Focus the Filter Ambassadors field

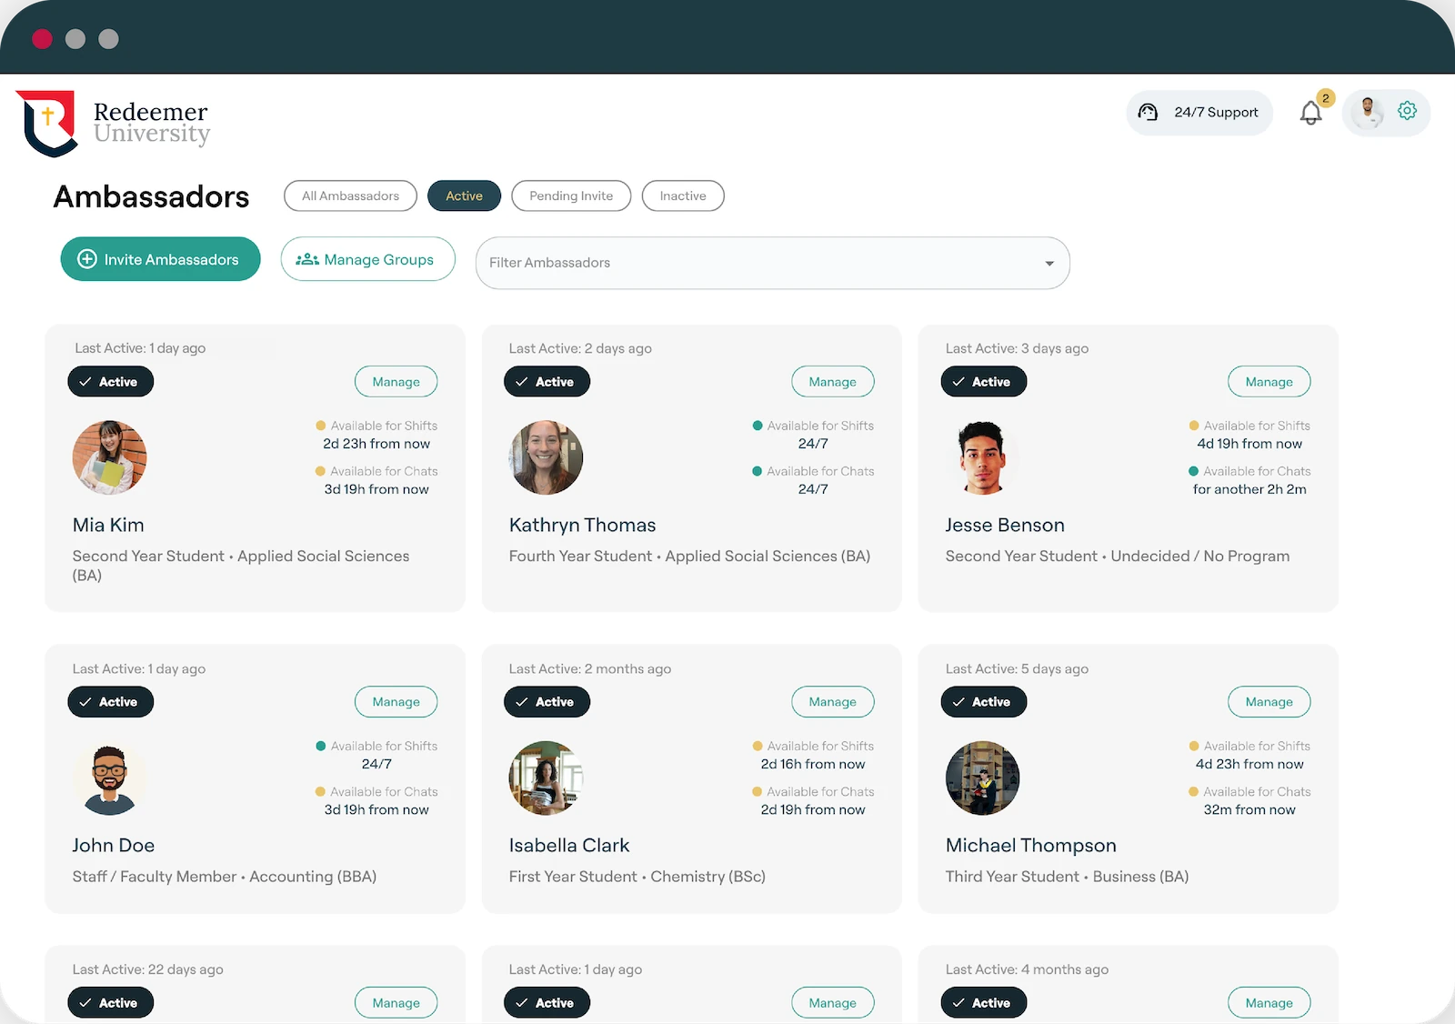[772, 263]
